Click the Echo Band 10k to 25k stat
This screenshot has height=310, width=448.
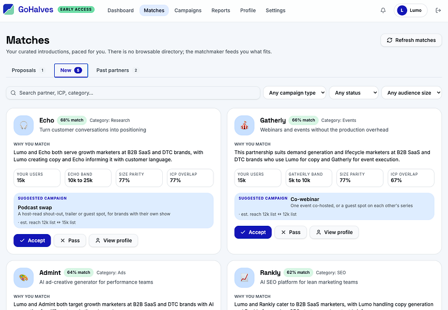point(88,178)
